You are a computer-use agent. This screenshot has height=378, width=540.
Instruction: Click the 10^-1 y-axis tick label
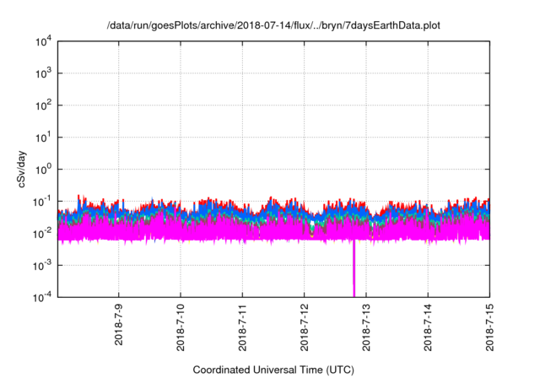[42, 201]
